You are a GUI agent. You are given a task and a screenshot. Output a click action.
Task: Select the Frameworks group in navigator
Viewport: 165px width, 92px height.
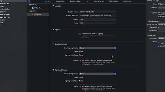(x=3, y=20)
